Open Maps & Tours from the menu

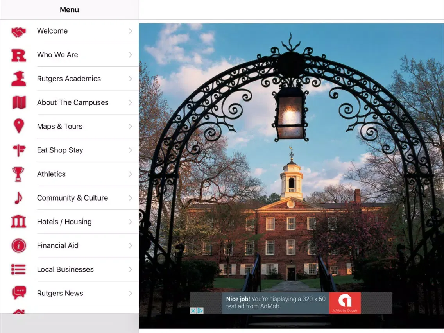click(x=70, y=126)
